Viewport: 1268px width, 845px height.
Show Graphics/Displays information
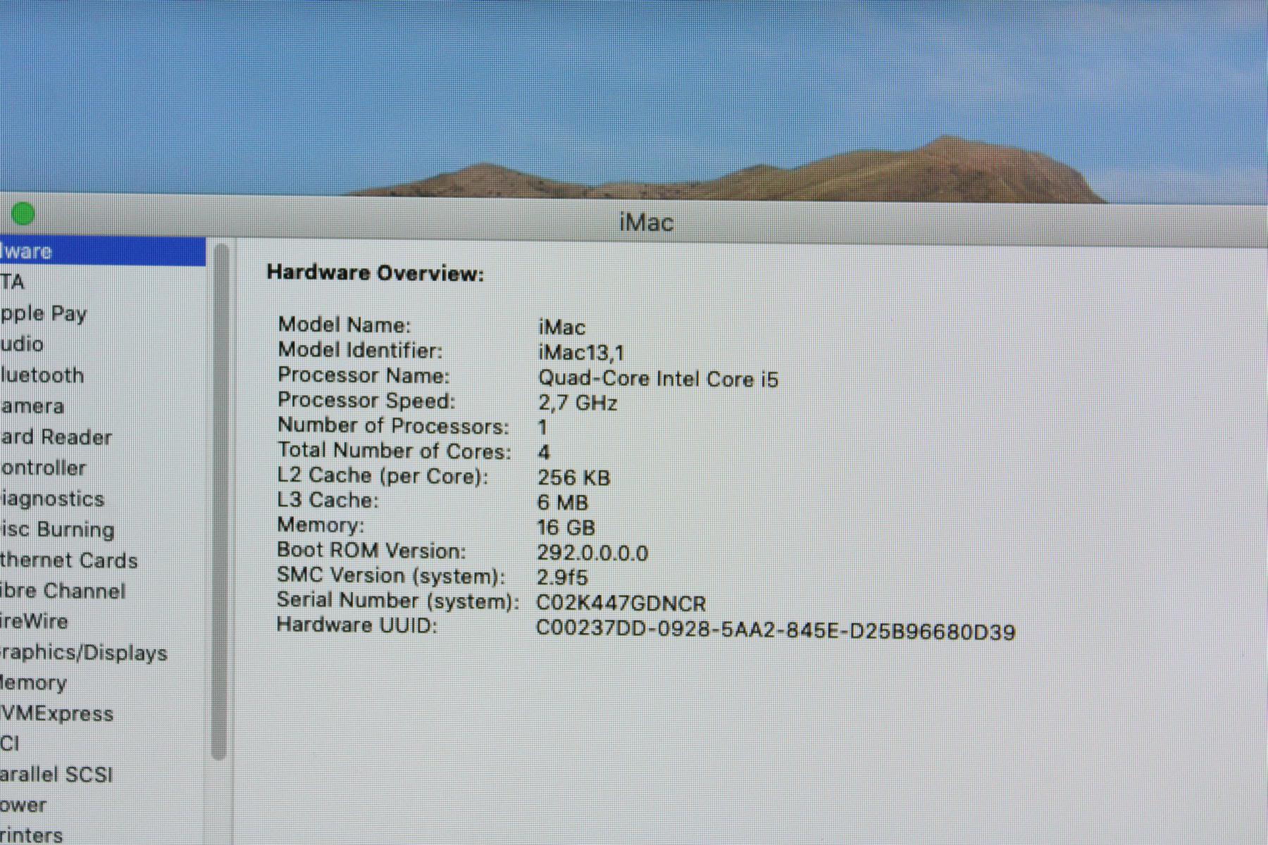85,653
